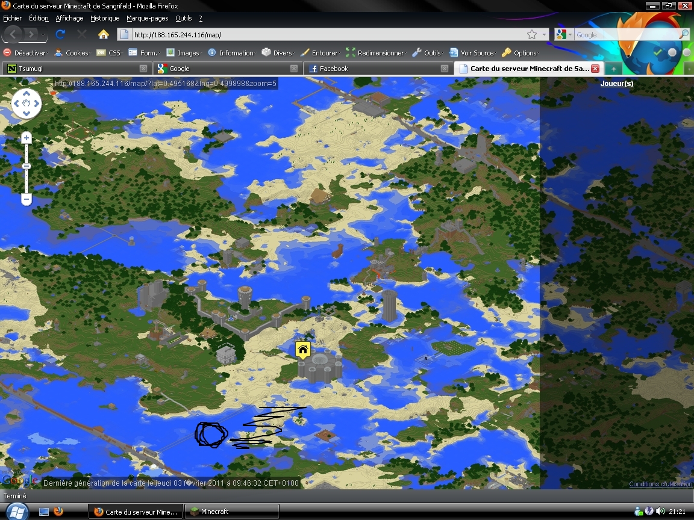Image resolution: width=694 pixels, height=520 pixels.
Task: Open the developer toolbar Outils dropdown
Action: click(428, 52)
